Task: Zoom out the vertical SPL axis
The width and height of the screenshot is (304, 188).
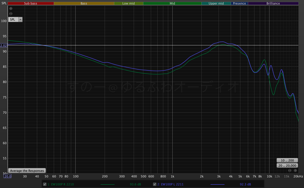Action: (x=11, y=13)
